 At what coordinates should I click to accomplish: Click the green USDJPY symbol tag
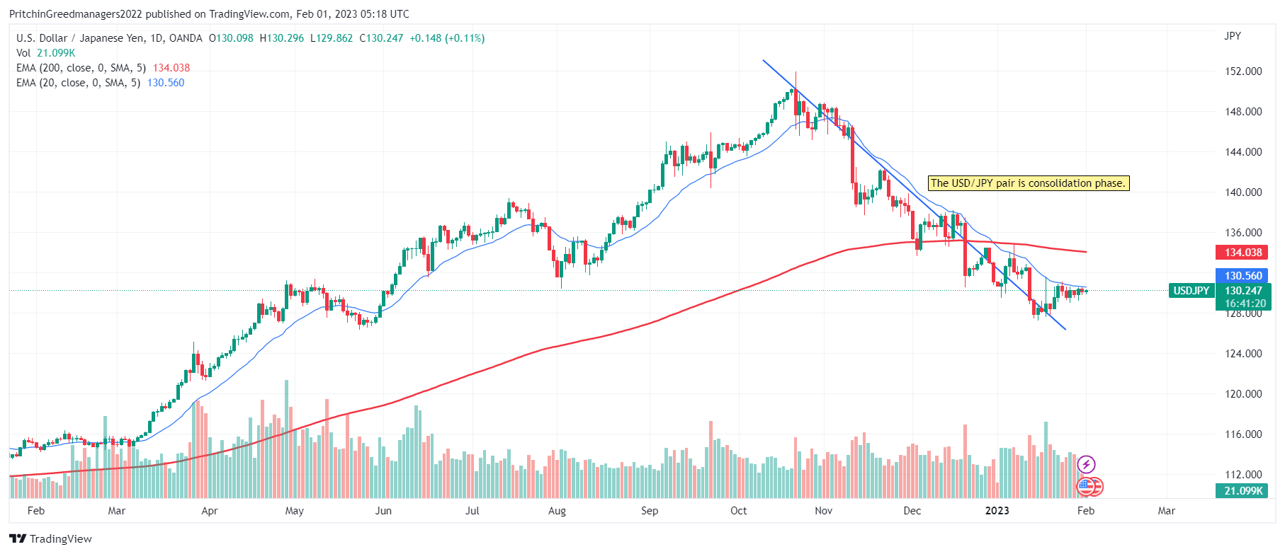(x=1191, y=291)
